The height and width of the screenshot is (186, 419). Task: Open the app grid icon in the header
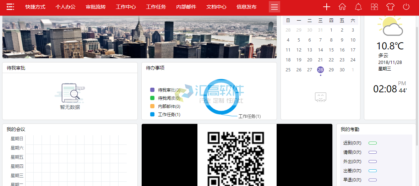point(374,7)
